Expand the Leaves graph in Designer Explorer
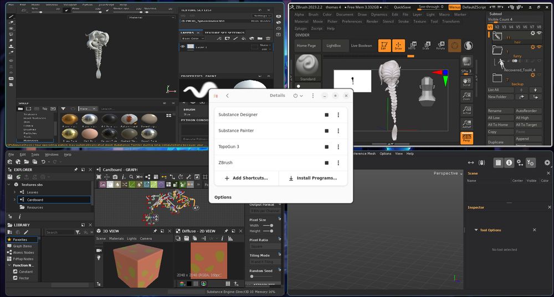 coord(14,192)
